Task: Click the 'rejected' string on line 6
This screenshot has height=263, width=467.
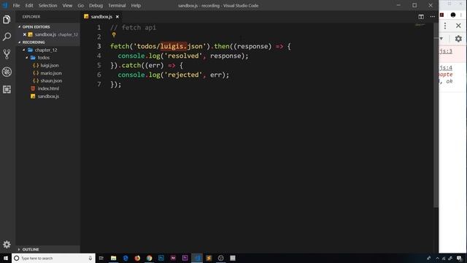Action: (x=183, y=75)
